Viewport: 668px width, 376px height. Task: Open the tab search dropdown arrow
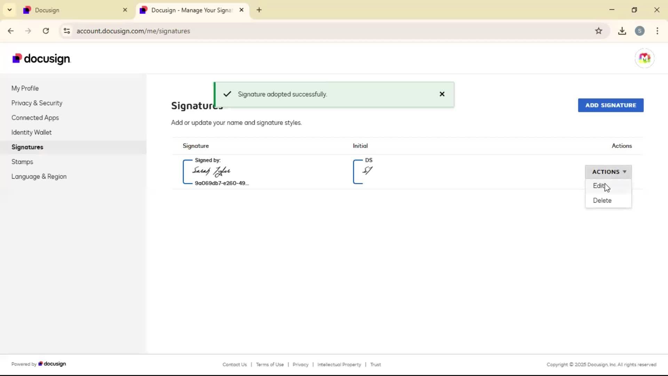pos(10,10)
